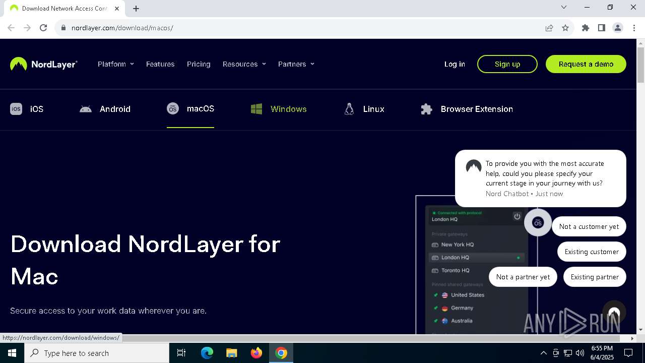Screen dimensions: 645x363
Task: Bookmark this page with star icon
Action: [565, 28]
